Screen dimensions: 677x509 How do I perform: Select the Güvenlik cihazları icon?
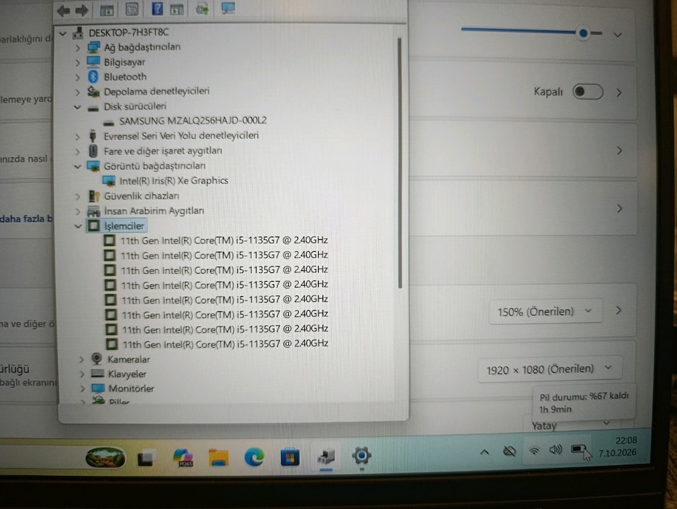coord(94,196)
